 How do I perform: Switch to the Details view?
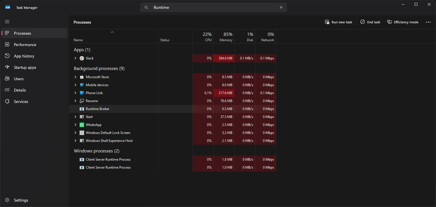click(x=20, y=90)
